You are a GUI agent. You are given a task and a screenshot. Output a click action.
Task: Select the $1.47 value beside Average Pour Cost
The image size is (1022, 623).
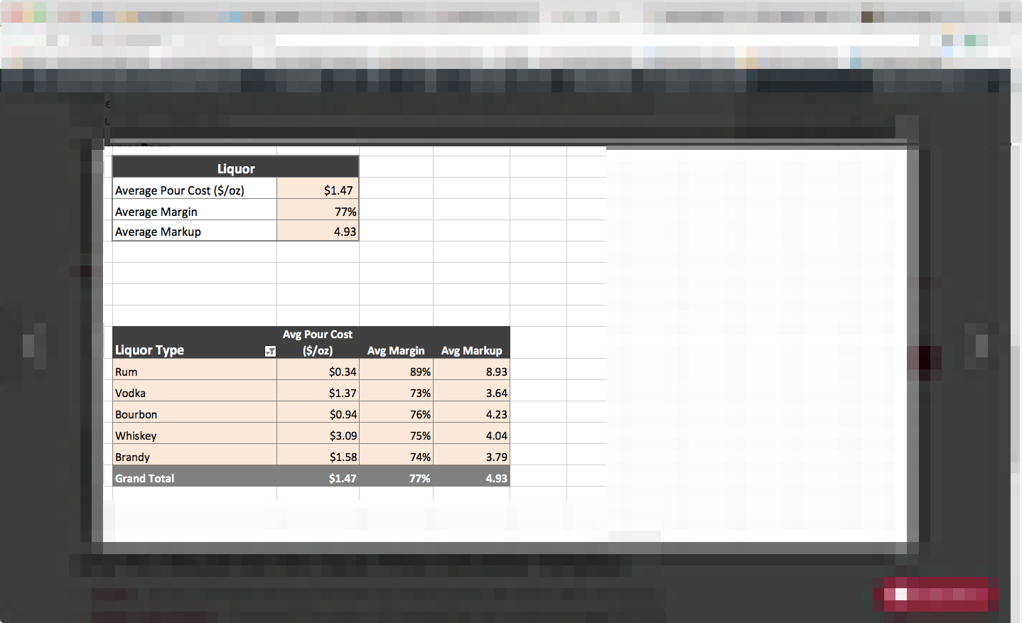pyautogui.click(x=318, y=188)
